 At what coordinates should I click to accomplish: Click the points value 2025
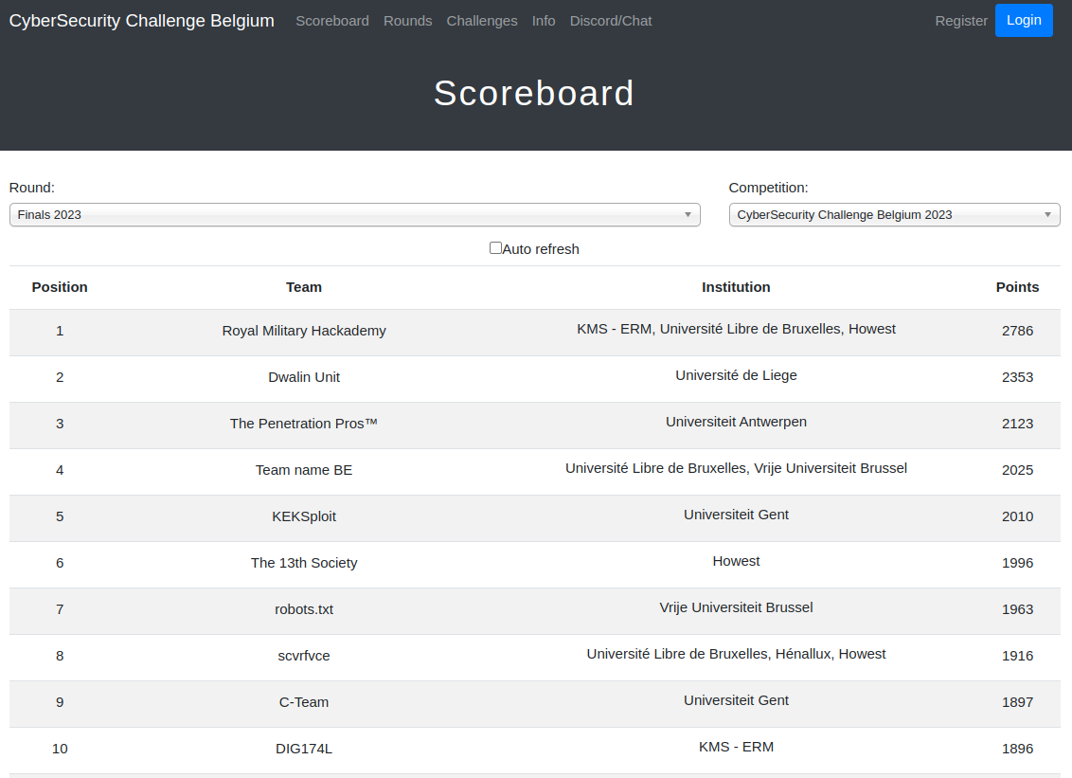click(x=1017, y=470)
